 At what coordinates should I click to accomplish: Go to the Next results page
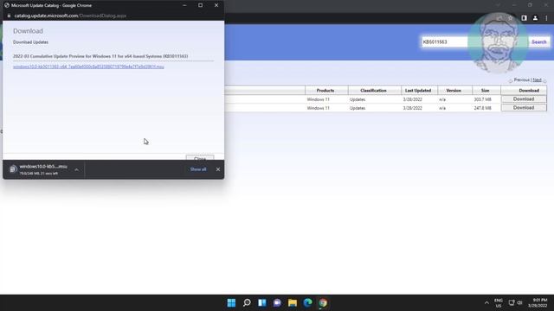537,80
